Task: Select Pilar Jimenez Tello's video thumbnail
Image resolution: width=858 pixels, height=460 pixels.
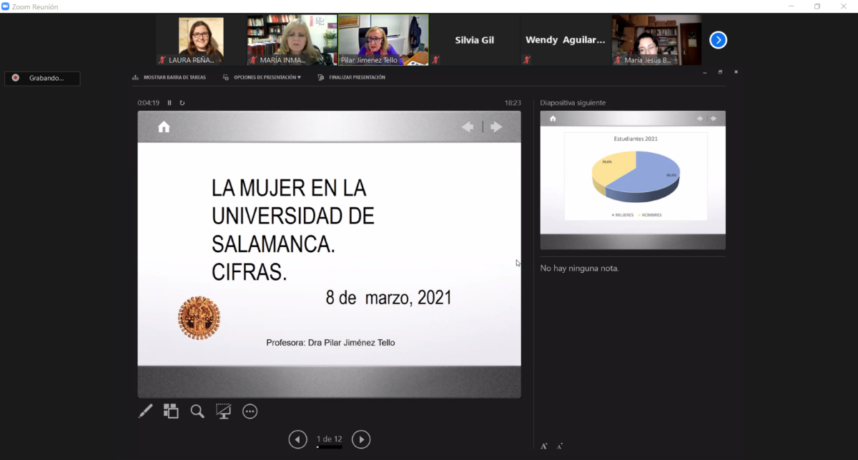Action: tap(383, 40)
